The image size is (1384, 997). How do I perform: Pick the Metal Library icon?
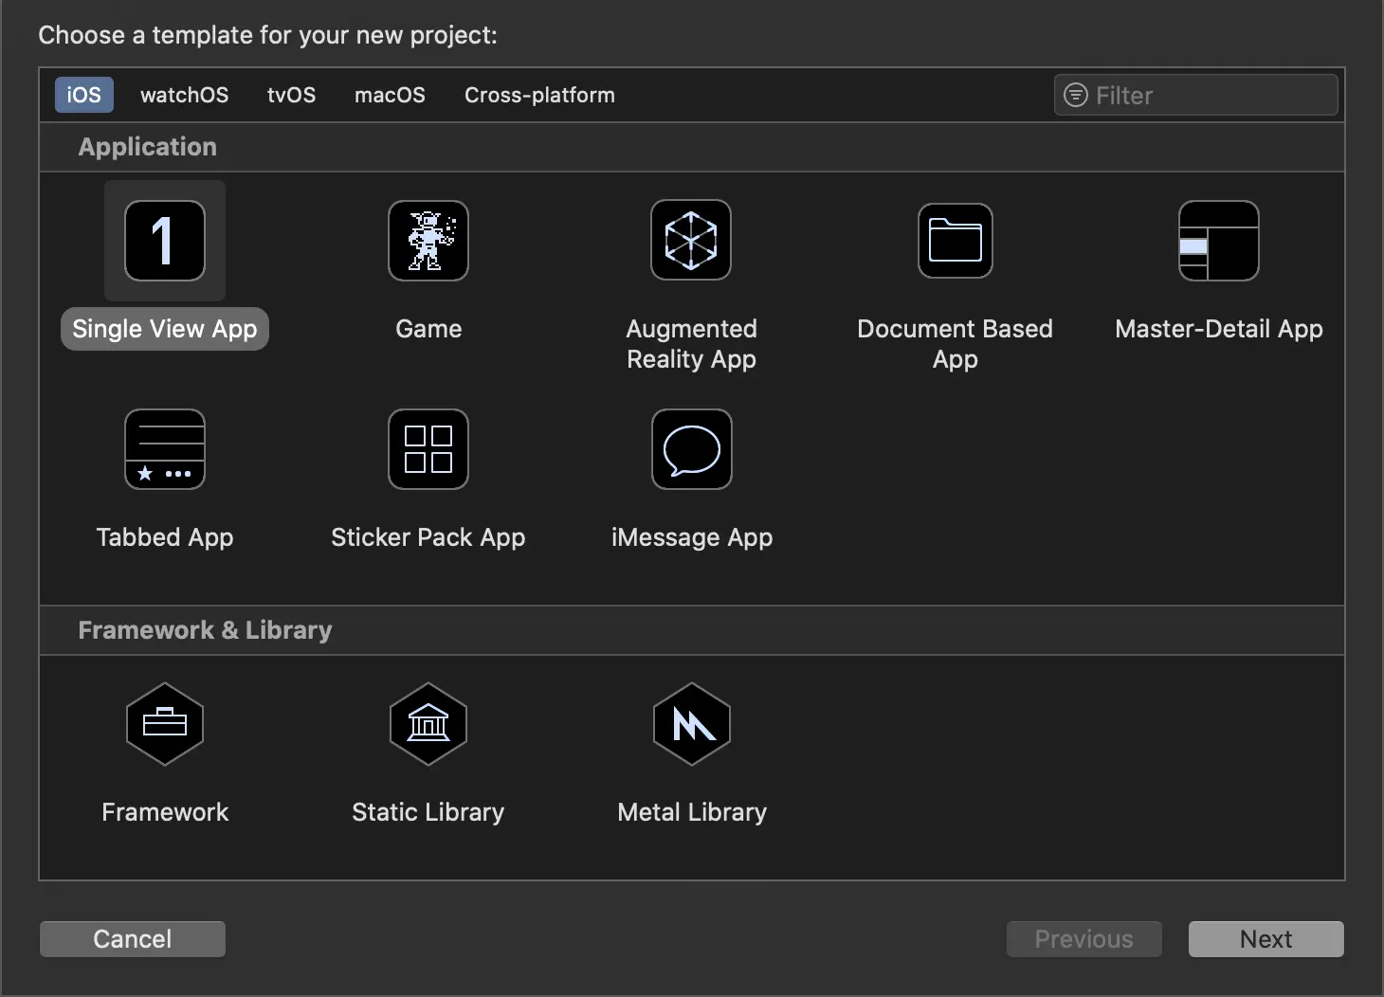692,724
